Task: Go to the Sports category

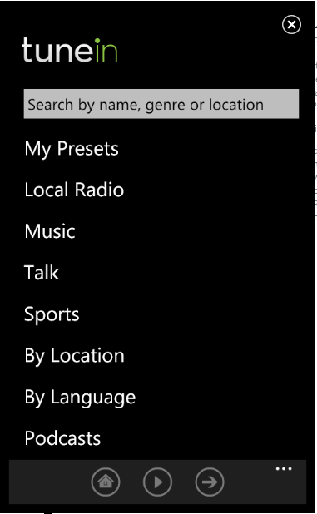Action: point(52,314)
